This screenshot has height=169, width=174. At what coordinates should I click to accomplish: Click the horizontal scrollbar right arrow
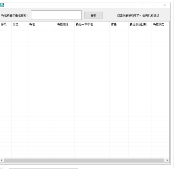167,160
